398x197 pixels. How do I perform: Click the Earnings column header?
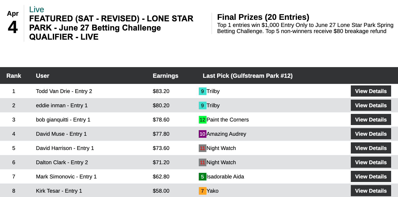pos(165,76)
